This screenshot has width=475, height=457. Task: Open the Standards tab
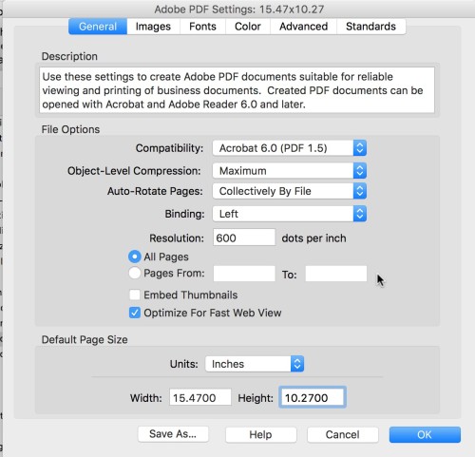pos(370,27)
